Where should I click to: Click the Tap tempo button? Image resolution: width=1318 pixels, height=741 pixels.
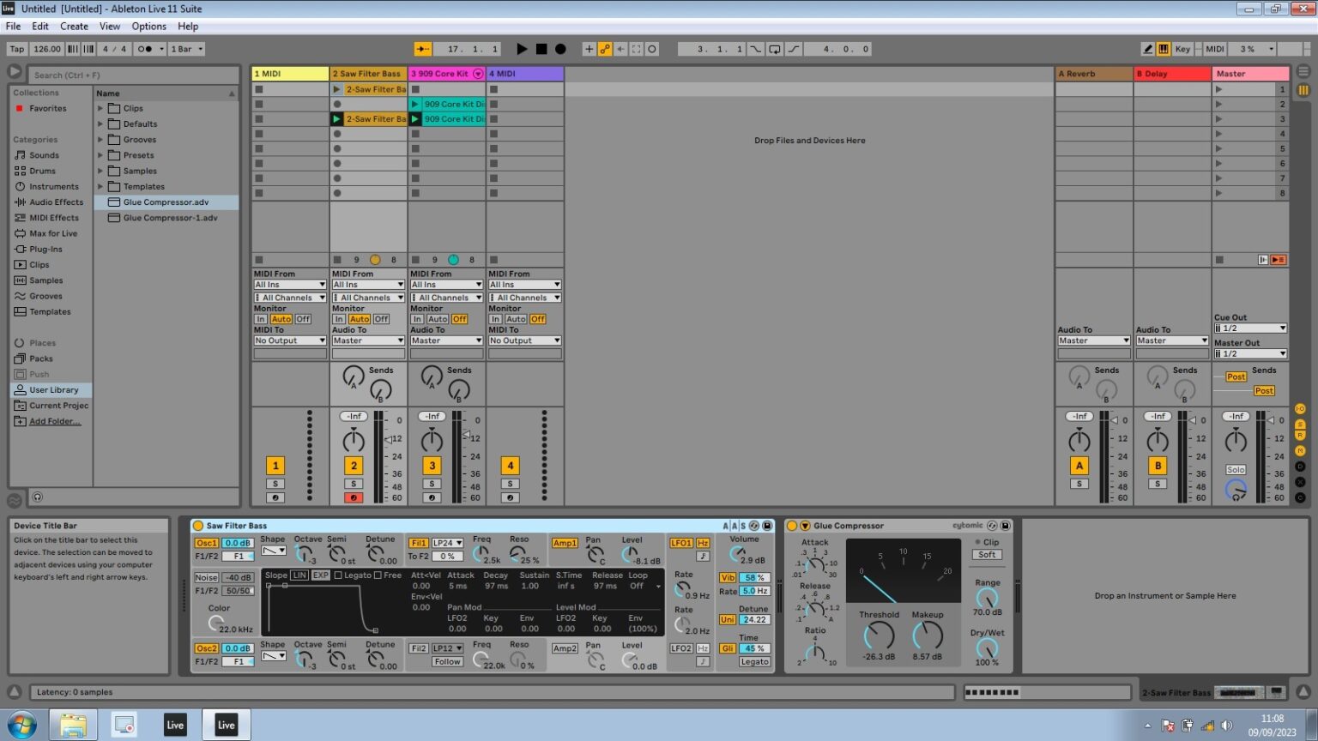click(x=17, y=49)
